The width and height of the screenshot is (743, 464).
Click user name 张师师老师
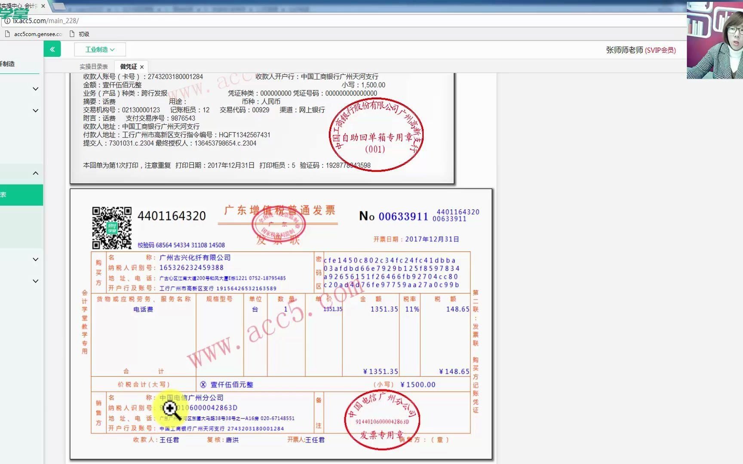[624, 50]
